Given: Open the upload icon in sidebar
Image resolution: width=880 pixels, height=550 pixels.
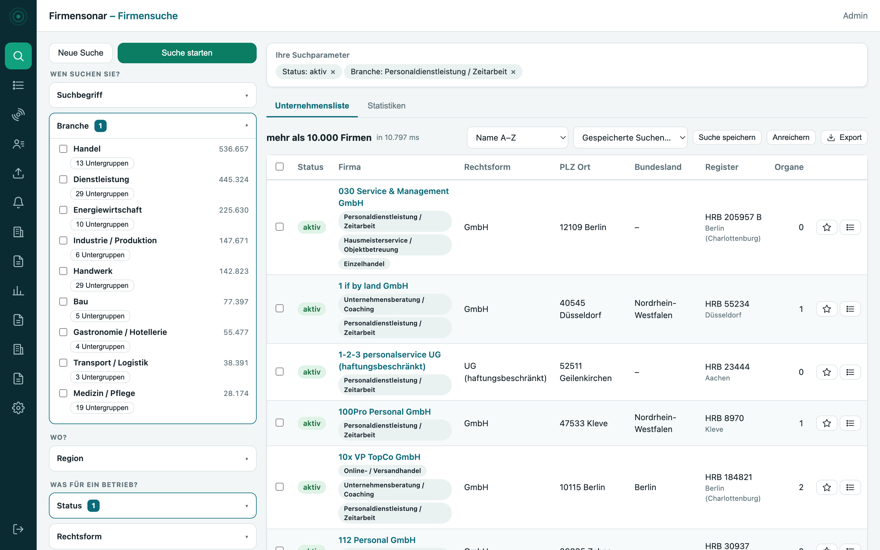Looking at the screenshot, I should 18,173.
